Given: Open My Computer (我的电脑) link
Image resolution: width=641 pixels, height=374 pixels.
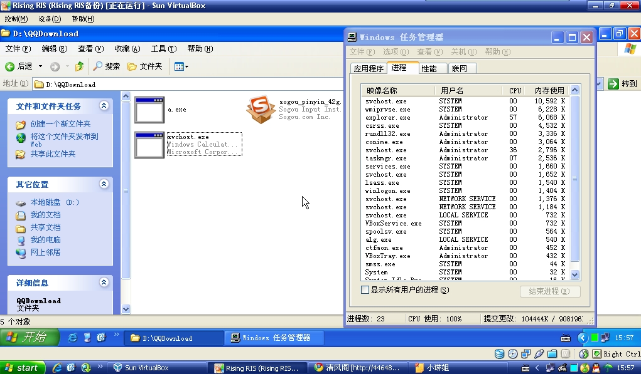Looking at the screenshot, I should [x=45, y=240].
